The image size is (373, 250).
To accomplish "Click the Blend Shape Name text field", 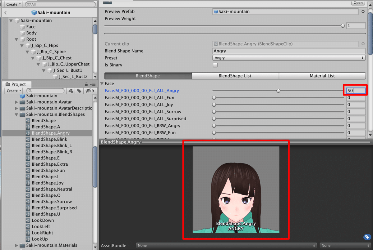I will coord(289,51).
